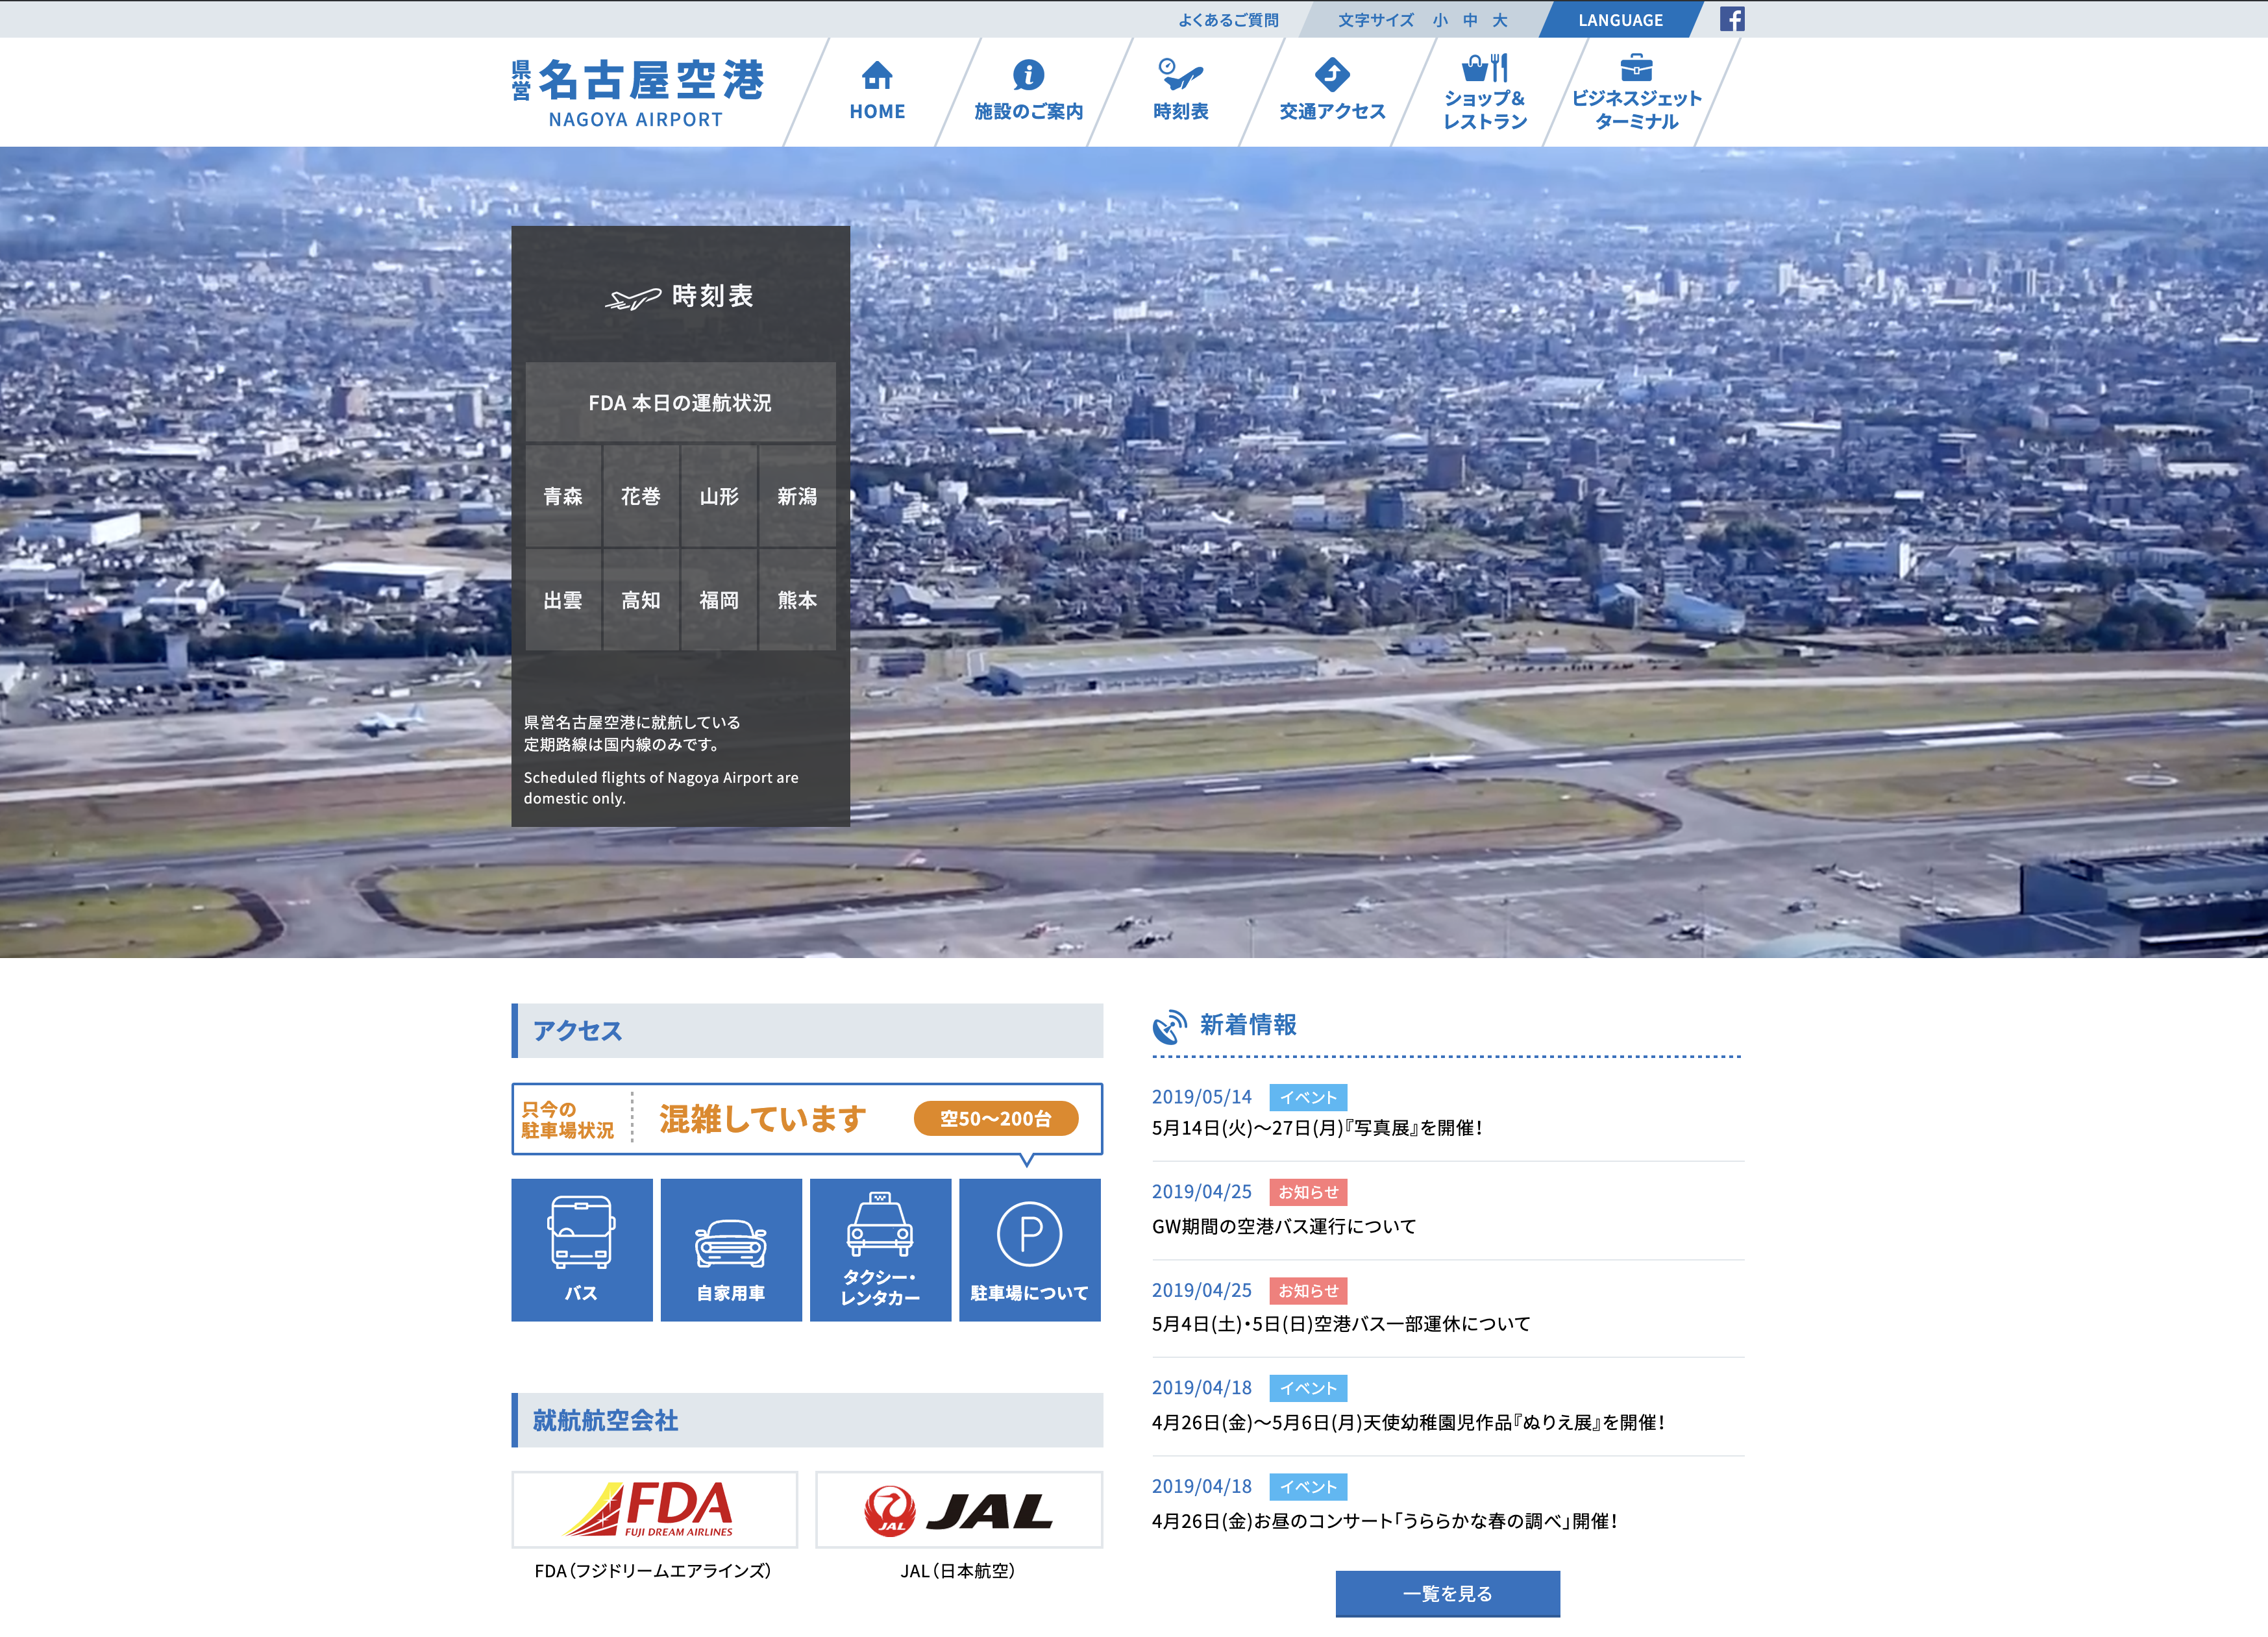Viewport: 2268px width, 1637px height.
Task: Click the FDA airline logo
Action: click(654, 1508)
